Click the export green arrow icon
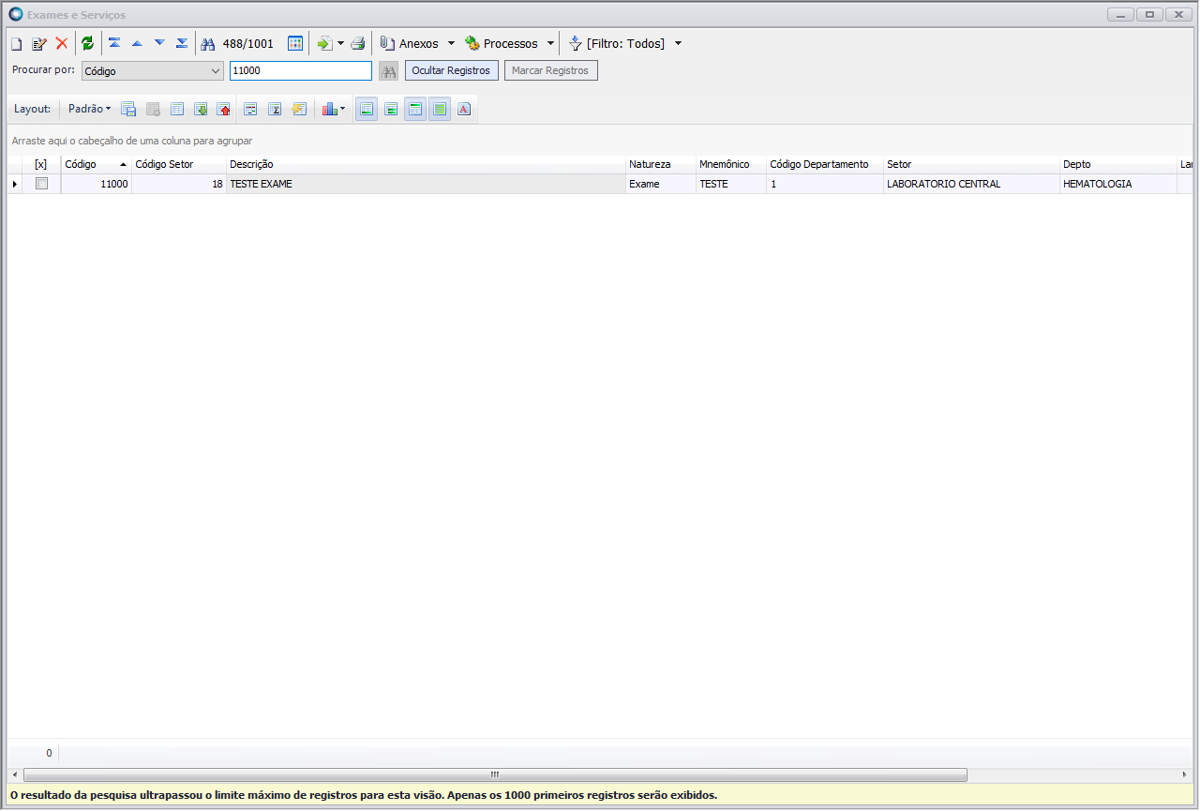 pyautogui.click(x=324, y=44)
